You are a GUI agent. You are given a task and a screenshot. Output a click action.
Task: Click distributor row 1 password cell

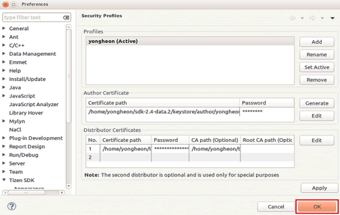[170, 149]
